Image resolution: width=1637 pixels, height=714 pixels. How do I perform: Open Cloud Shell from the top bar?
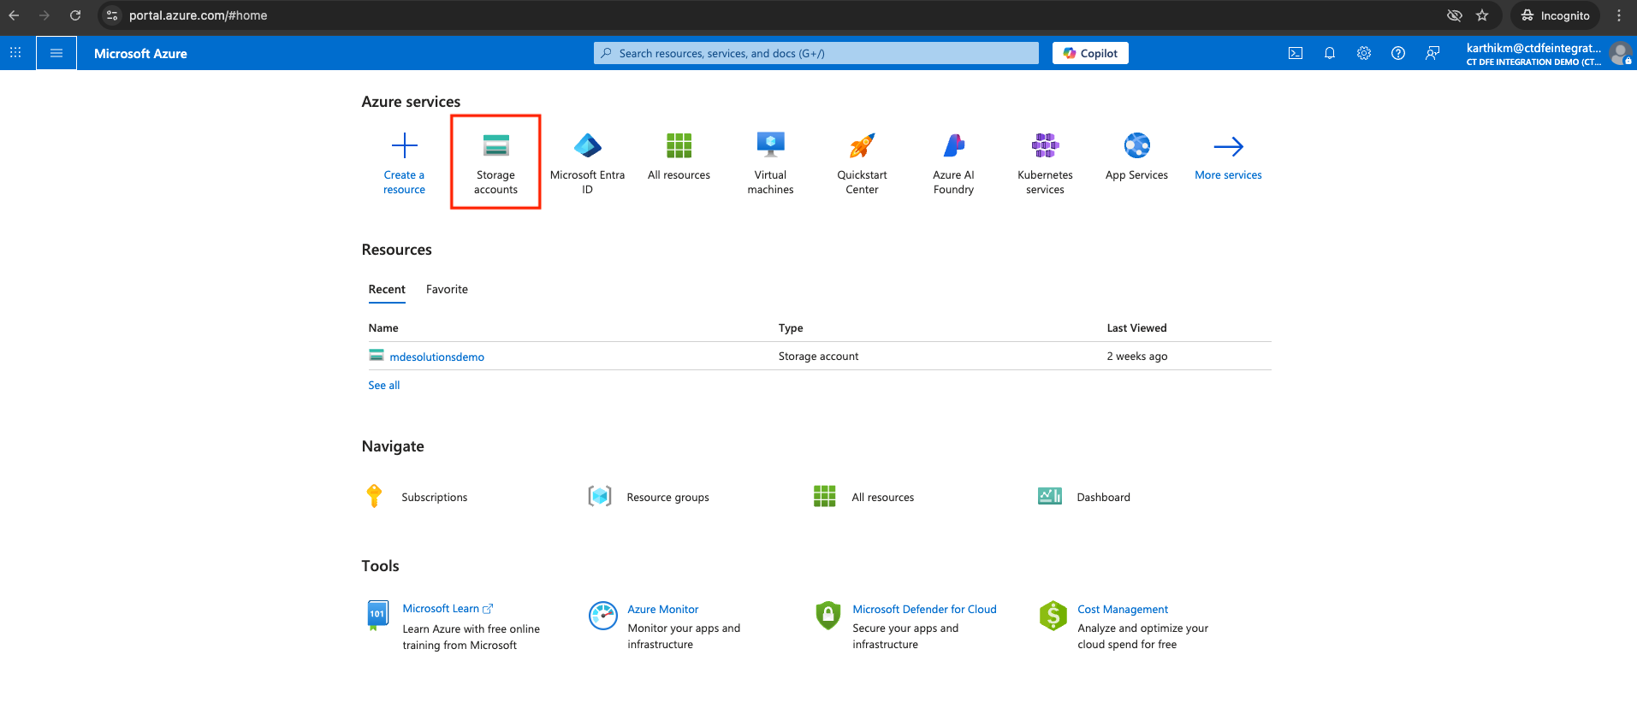(x=1296, y=53)
